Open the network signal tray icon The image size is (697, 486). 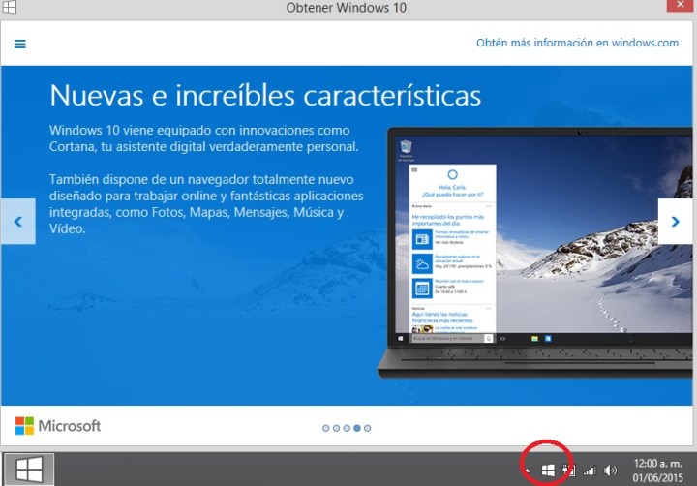(590, 471)
